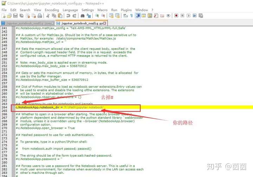
Task: Click the #c.NotebookApp.mathjax_config line
Action: pos(71,28)
